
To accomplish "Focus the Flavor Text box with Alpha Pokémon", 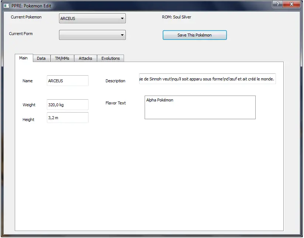I will pos(200,107).
